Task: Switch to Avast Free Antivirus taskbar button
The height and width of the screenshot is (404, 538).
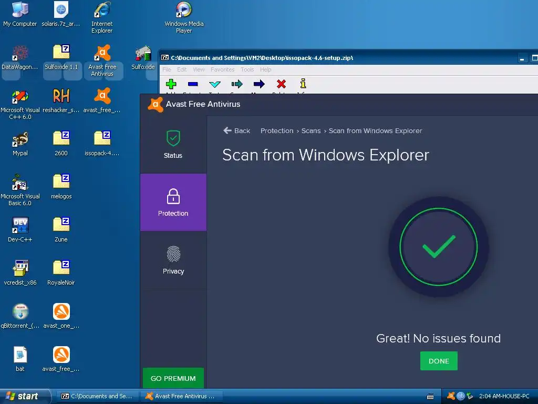Action: point(182,396)
